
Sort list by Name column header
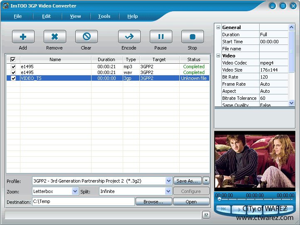pyautogui.click(x=55, y=59)
